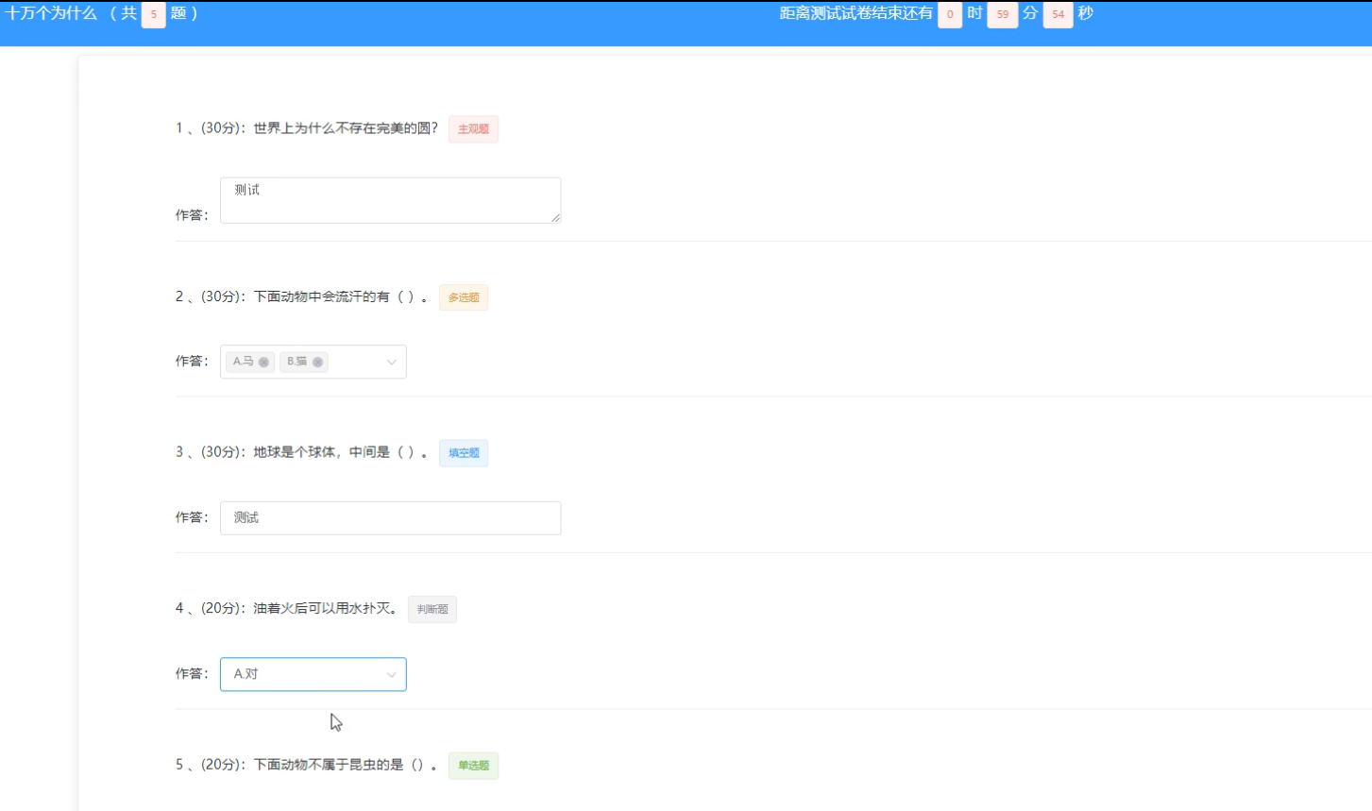
Task: Click the chevron arrow on question 4's answer selector
Action: pyautogui.click(x=390, y=674)
